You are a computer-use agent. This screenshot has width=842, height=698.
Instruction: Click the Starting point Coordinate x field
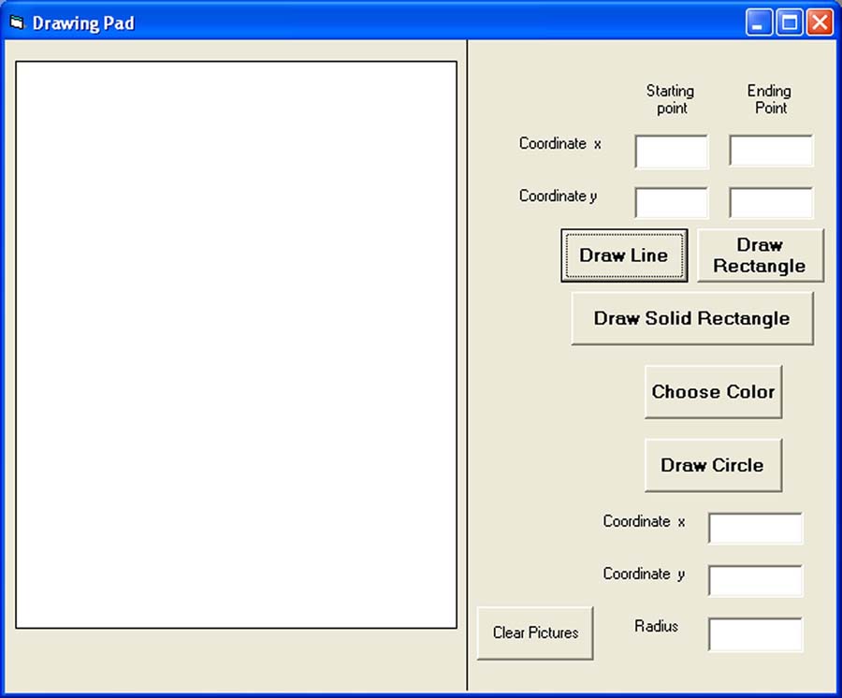pos(670,152)
